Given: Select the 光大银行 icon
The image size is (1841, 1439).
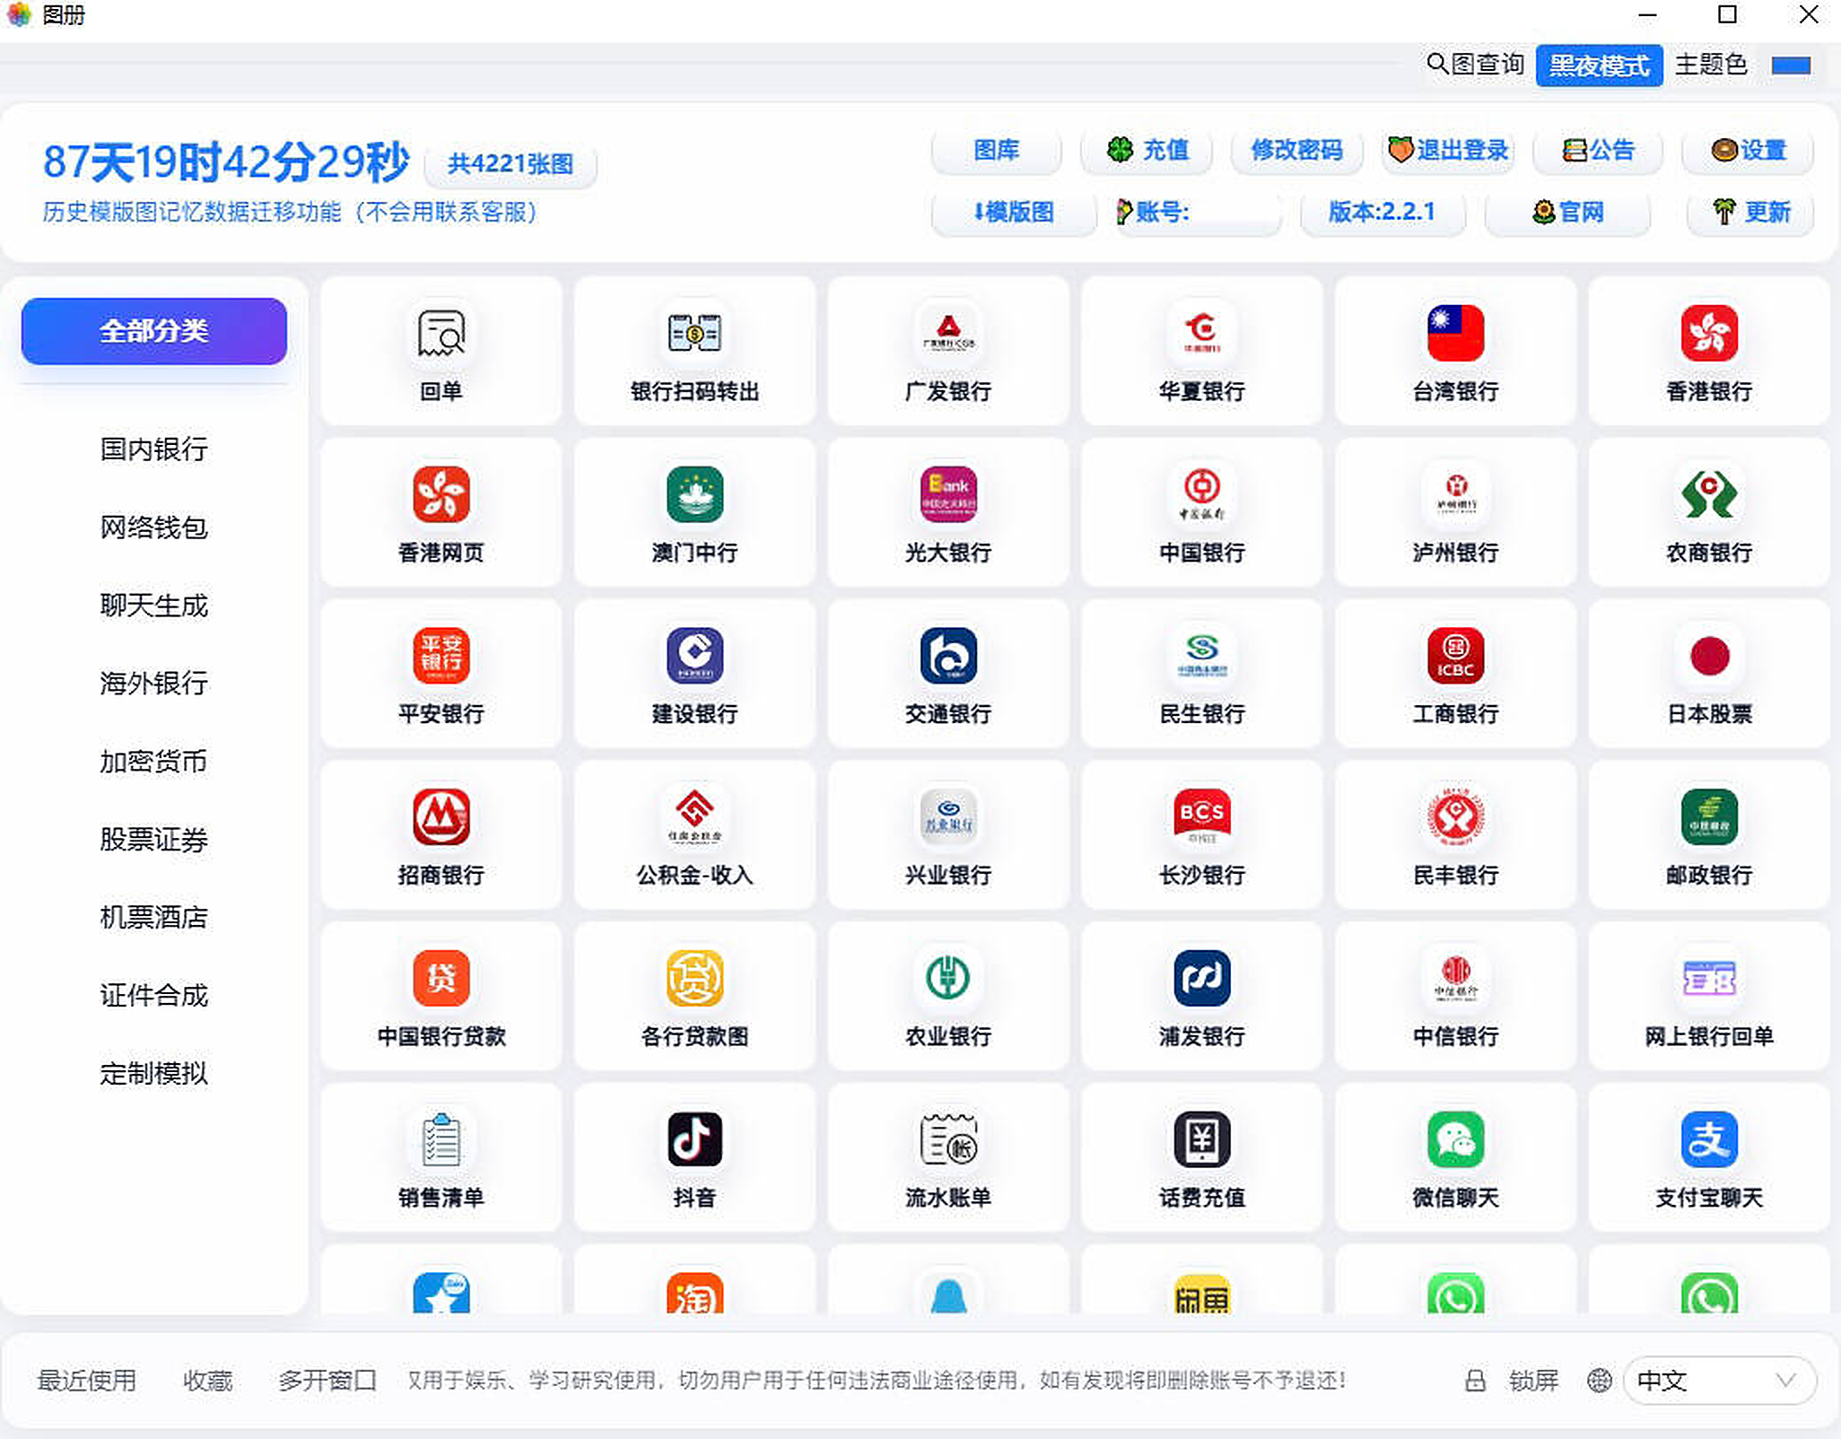Looking at the screenshot, I should pyautogui.click(x=948, y=494).
